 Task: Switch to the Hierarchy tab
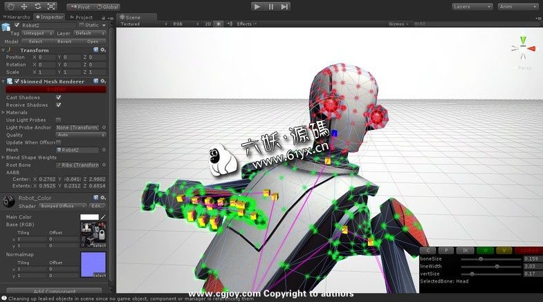click(x=17, y=17)
